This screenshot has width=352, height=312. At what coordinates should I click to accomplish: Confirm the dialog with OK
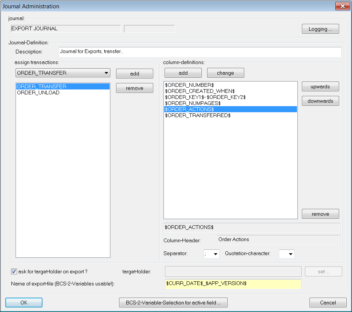click(x=24, y=303)
